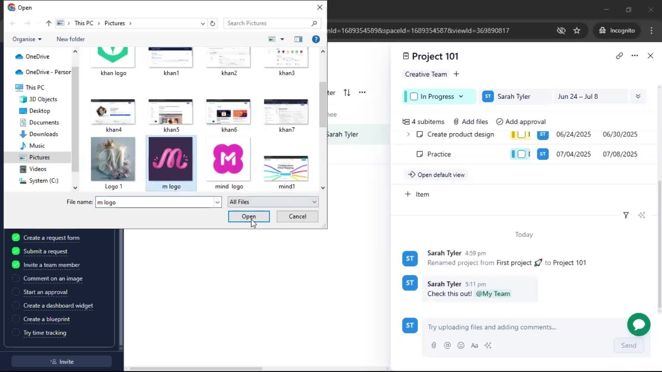Image resolution: width=662 pixels, height=372 pixels.
Task: Mark Start an approval as done
Action: (16, 292)
